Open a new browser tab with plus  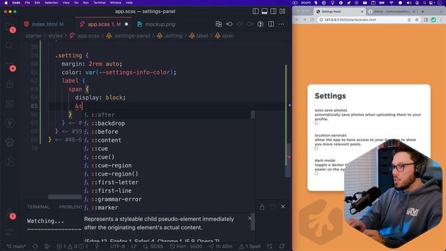[423, 11]
